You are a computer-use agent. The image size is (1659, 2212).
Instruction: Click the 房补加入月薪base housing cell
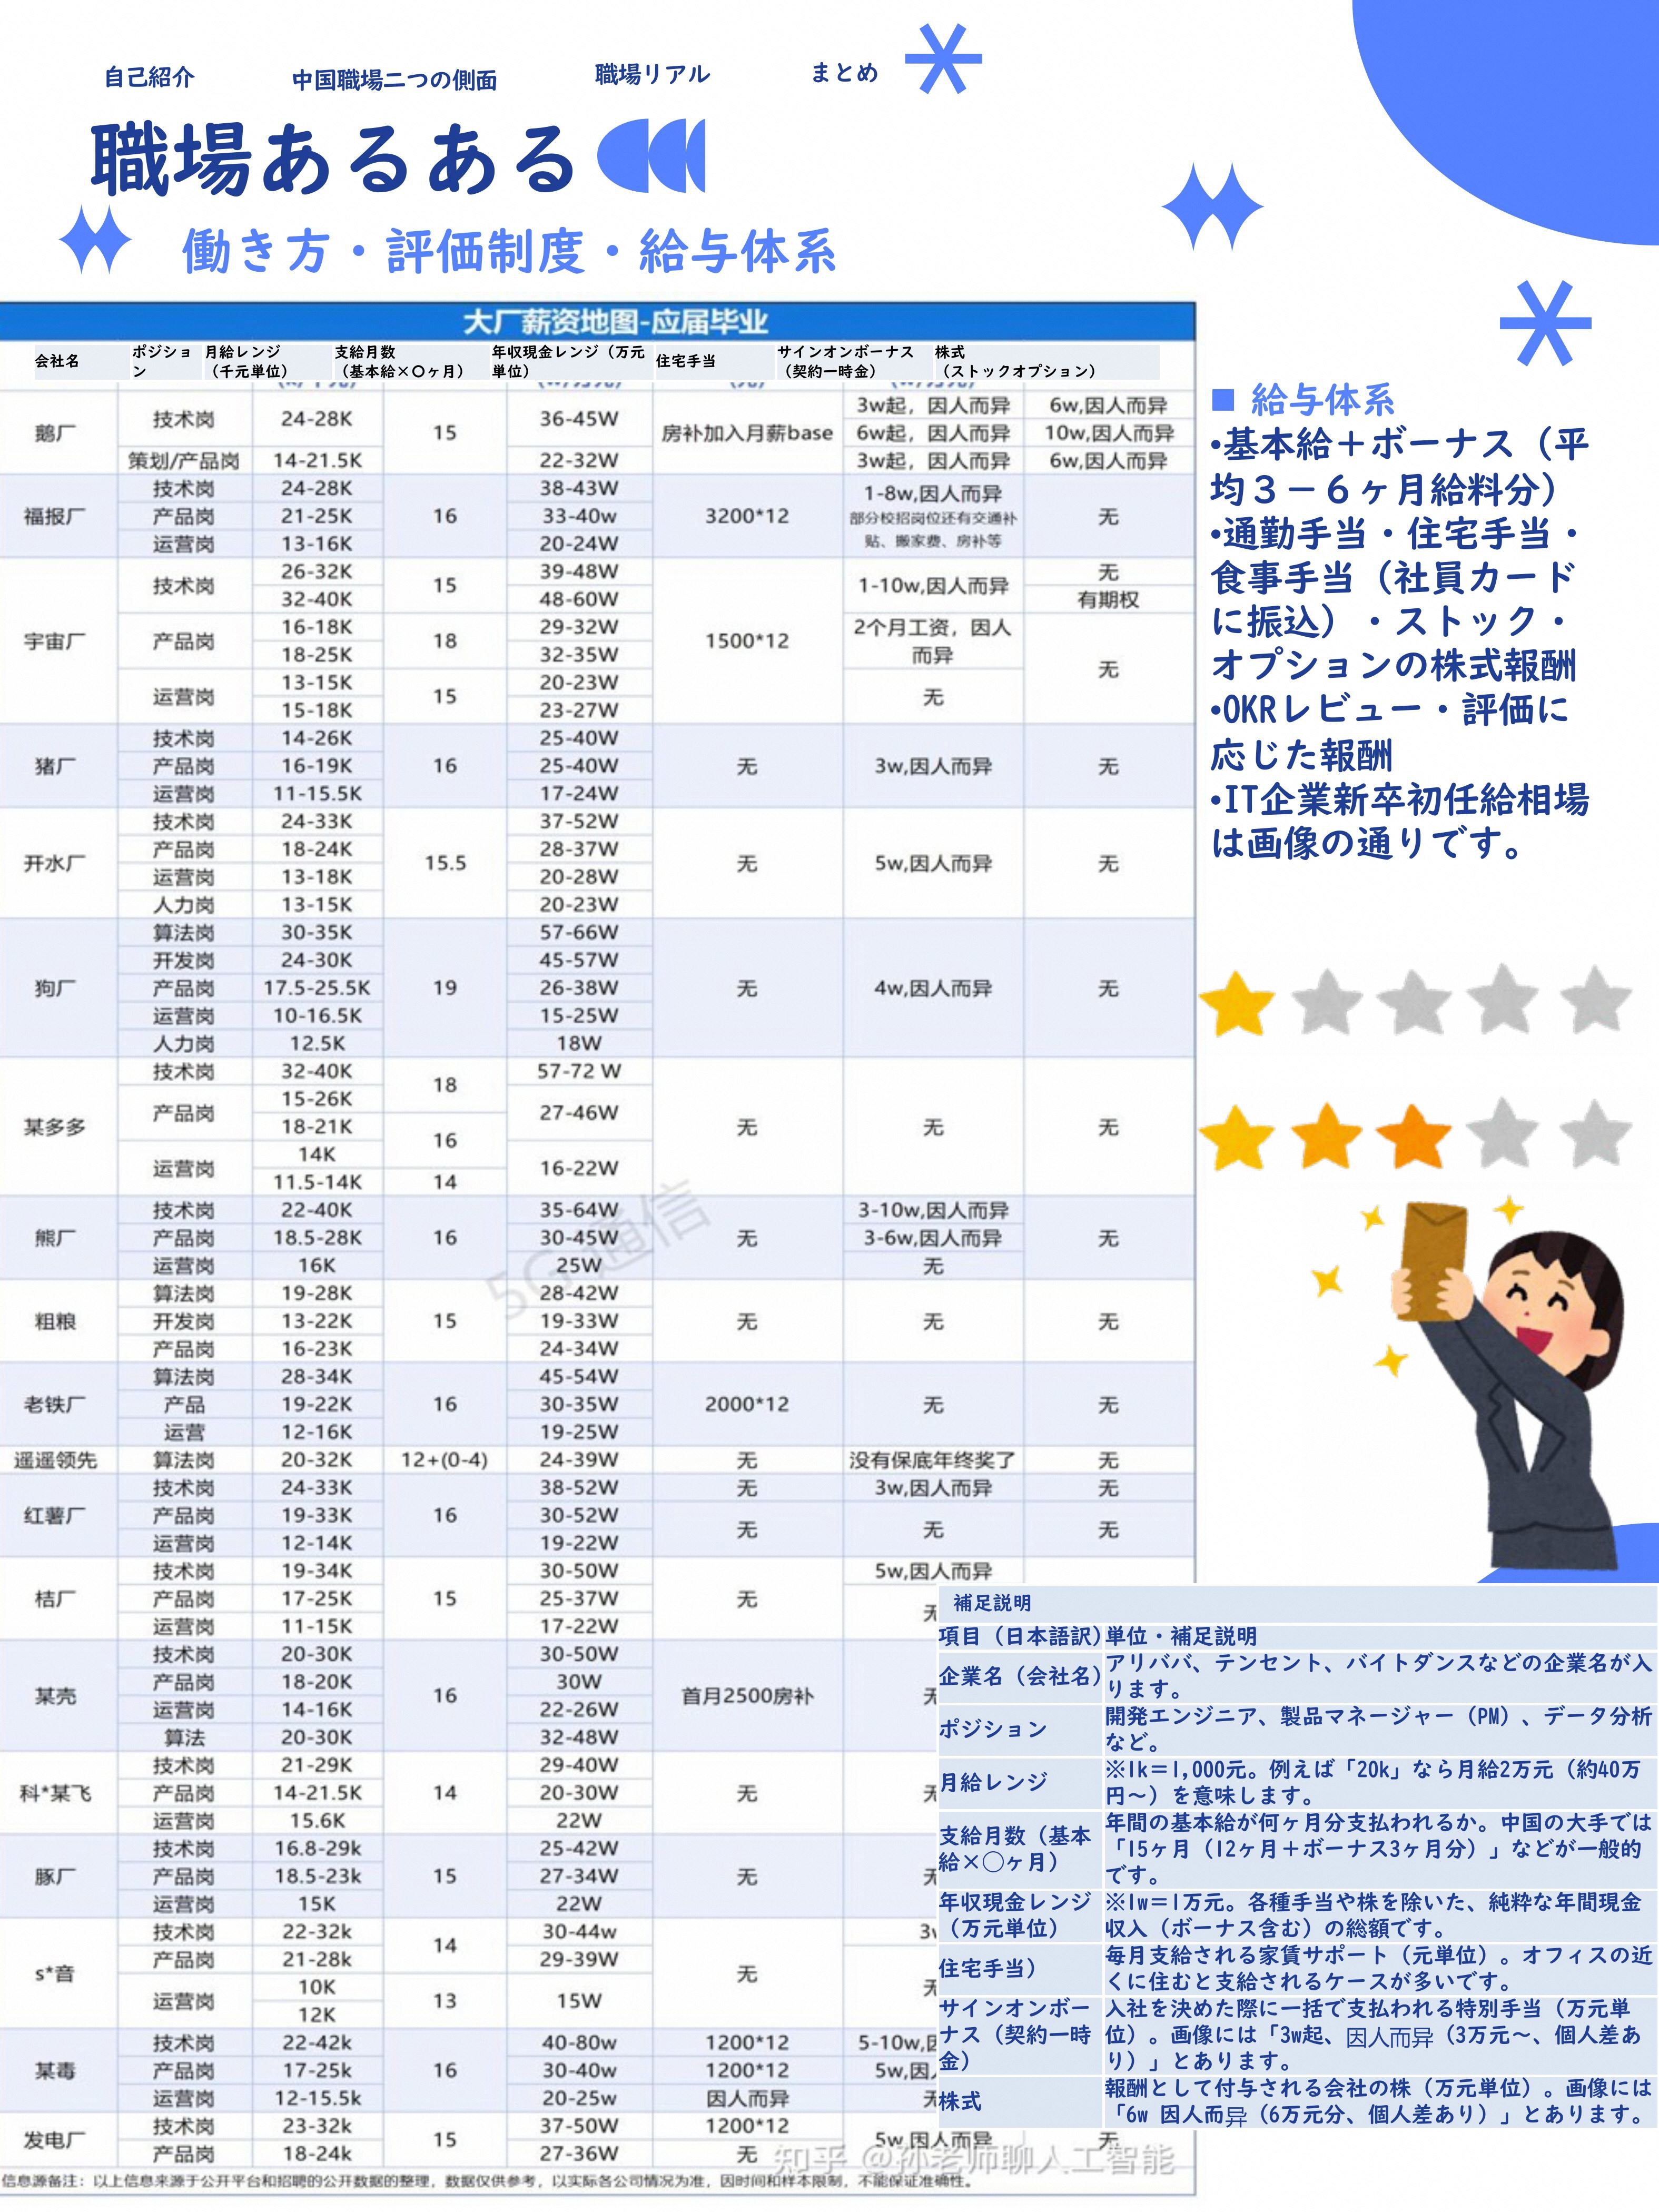[747, 433]
